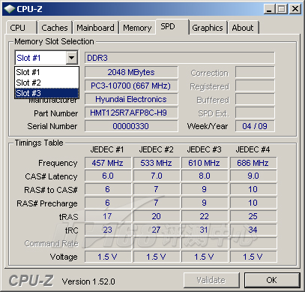Click the Part Number field HMT125R7AFP8C-H9

click(131, 113)
